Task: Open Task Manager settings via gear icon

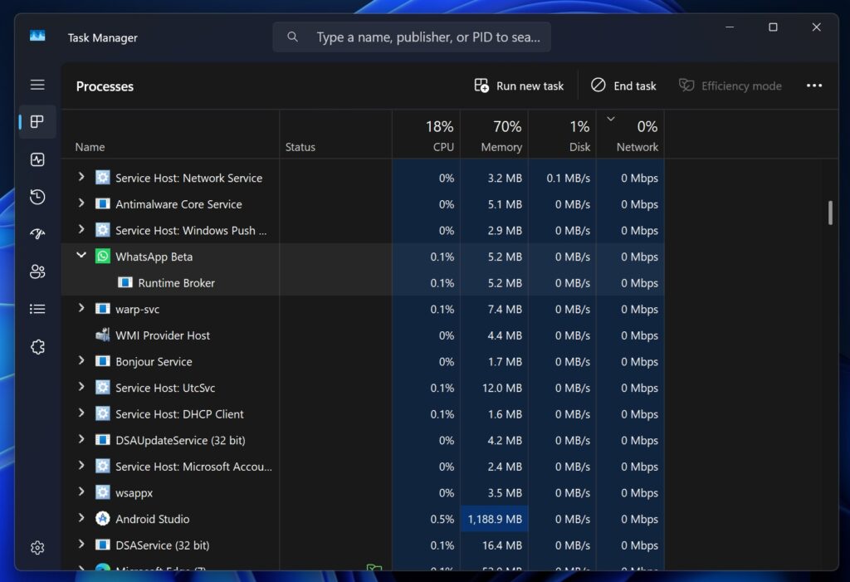Action: click(x=37, y=547)
